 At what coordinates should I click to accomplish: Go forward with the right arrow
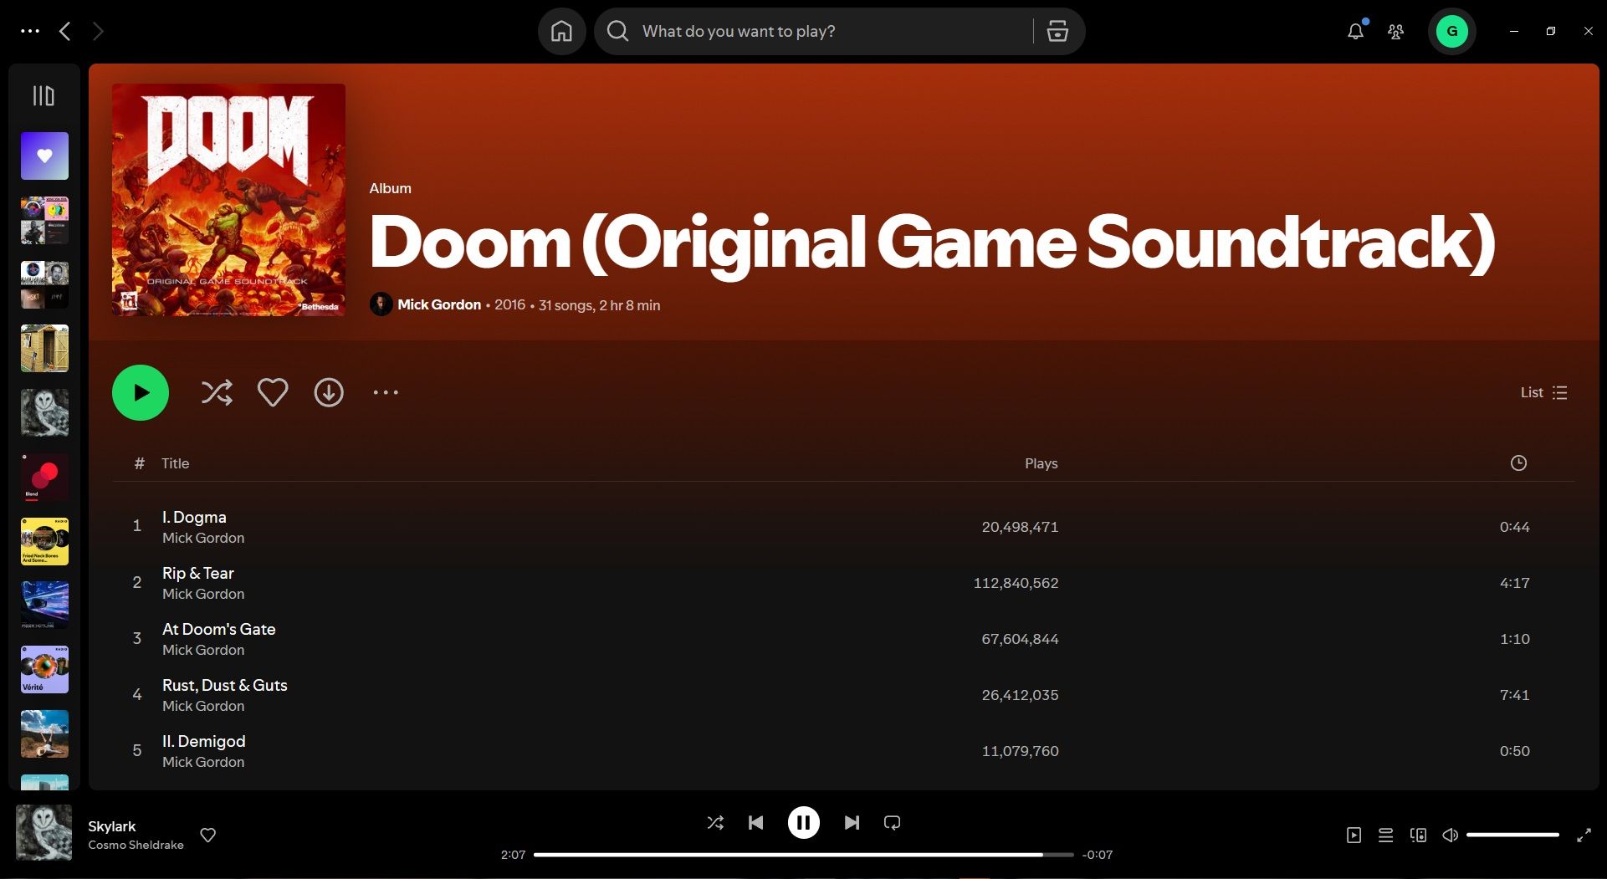98,31
